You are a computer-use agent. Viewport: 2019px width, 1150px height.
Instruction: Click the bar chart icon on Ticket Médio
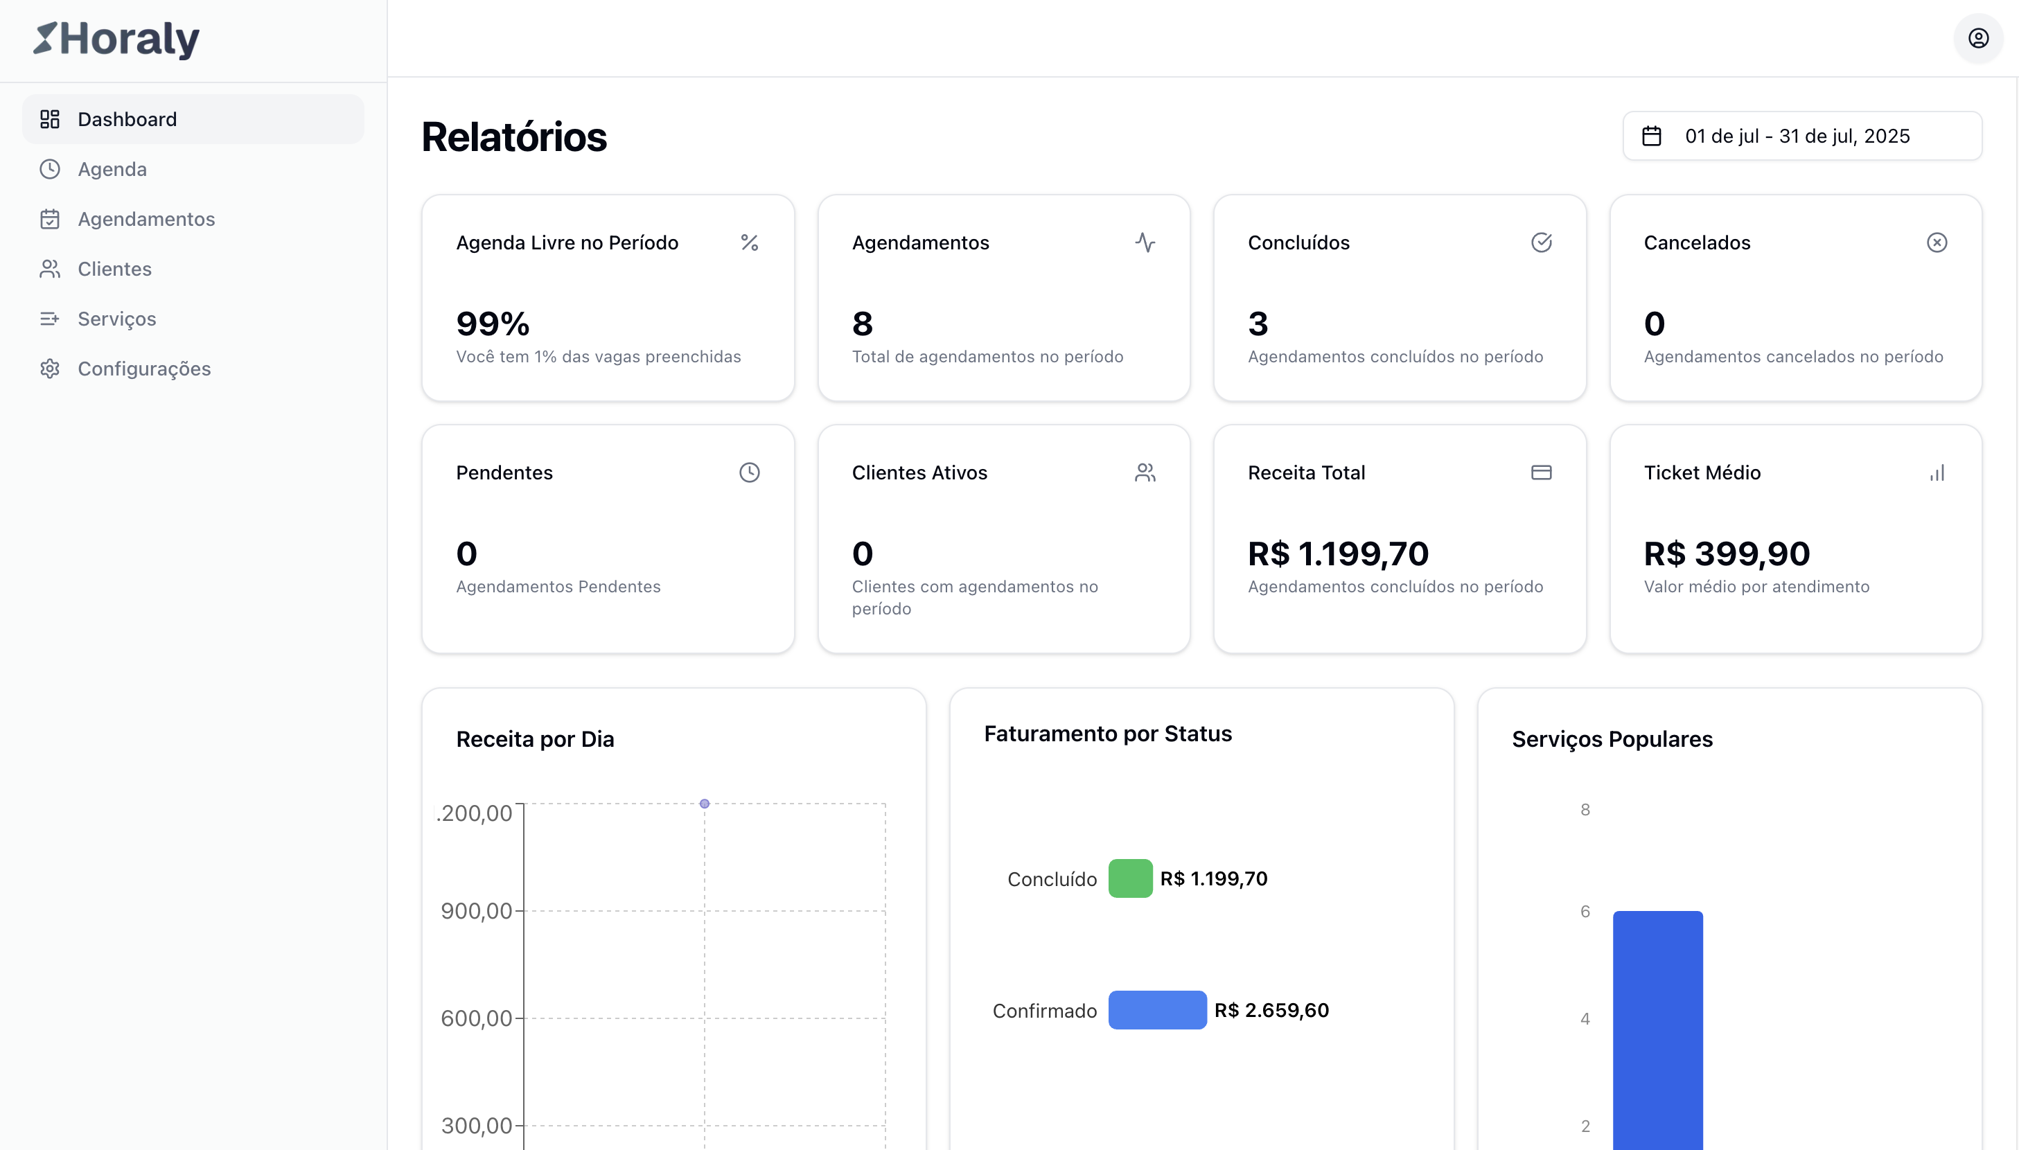[x=1936, y=472]
